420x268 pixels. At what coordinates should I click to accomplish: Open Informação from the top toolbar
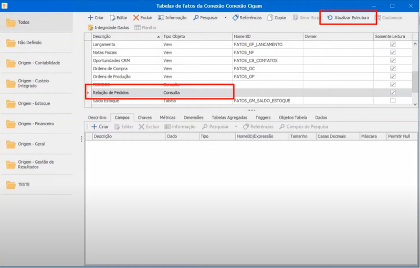click(x=172, y=18)
